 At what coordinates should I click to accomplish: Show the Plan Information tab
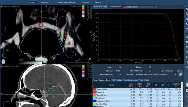(x=131, y=80)
